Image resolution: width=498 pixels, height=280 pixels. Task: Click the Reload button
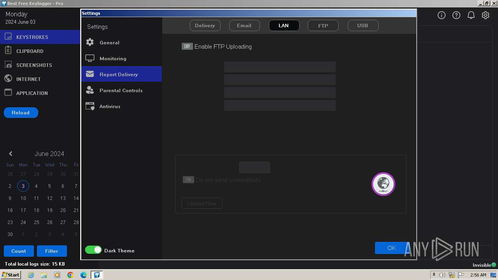coord(21,113)
